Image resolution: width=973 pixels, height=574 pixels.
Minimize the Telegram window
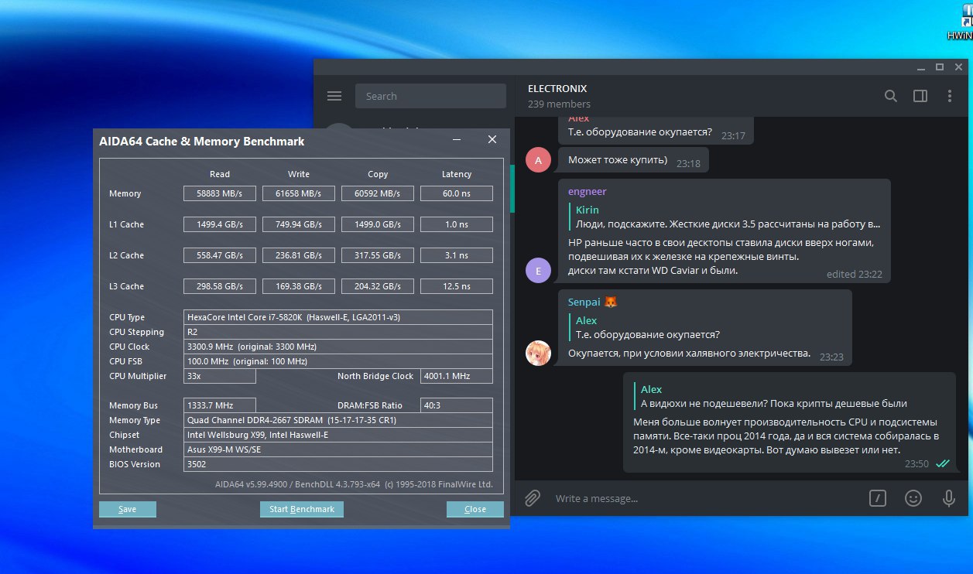pos(920,67)
